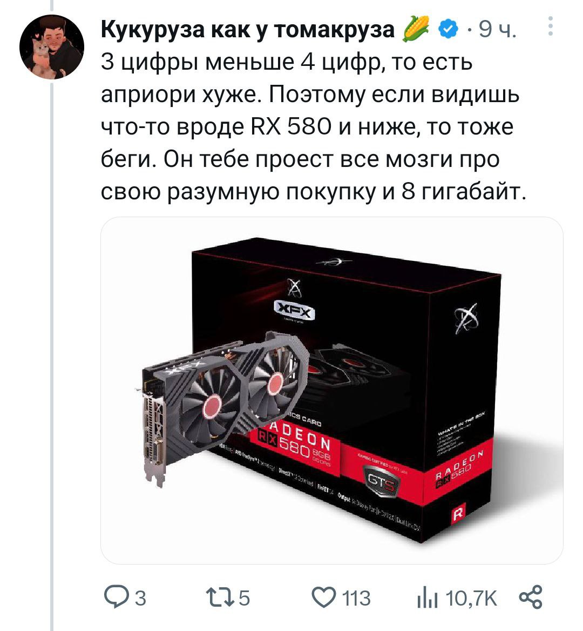Open the three-dot more options menu

551,26
